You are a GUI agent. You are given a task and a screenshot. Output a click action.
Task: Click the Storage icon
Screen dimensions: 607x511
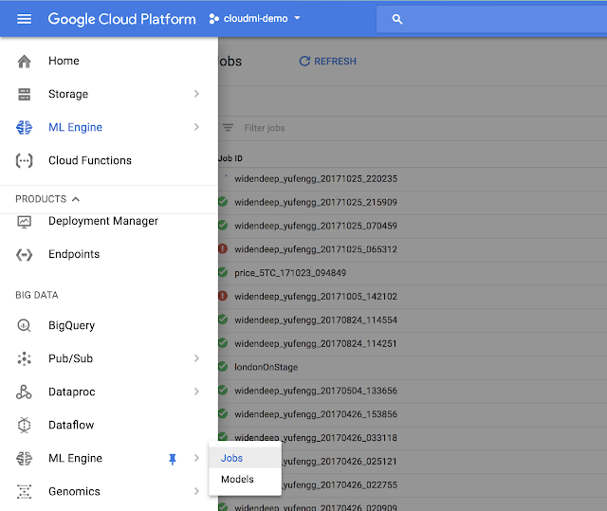(24, 94)
